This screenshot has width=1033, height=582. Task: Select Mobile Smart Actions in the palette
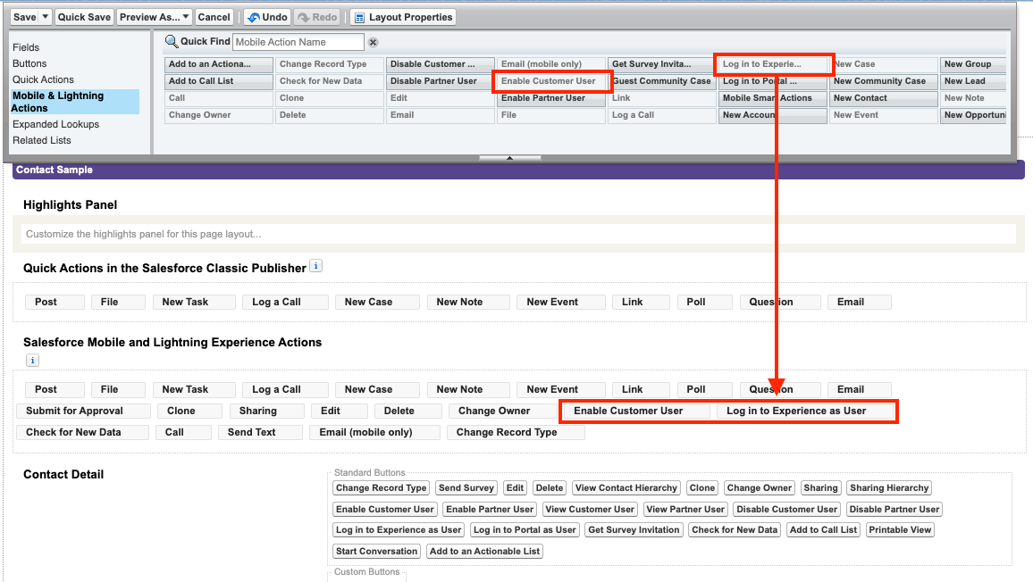773,98
